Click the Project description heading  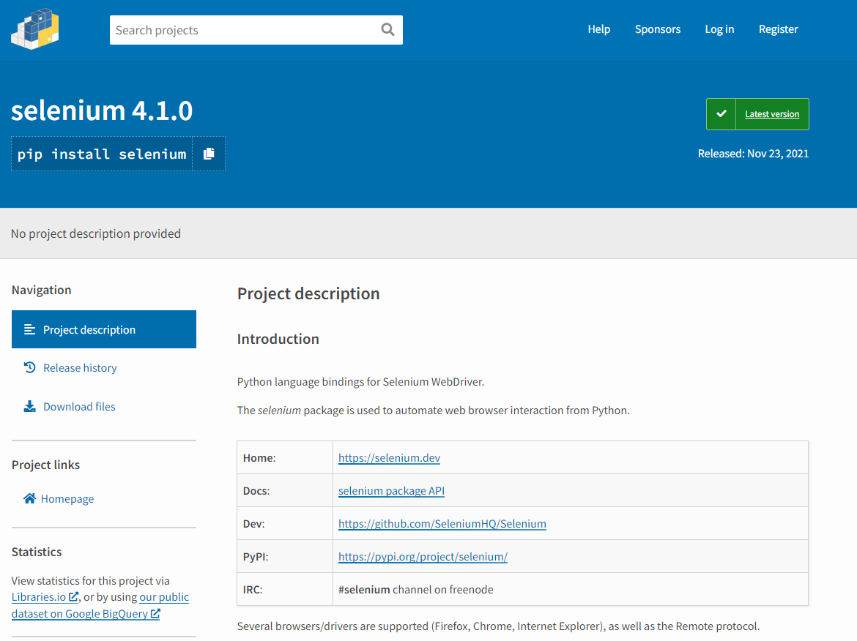coord(308,293)
